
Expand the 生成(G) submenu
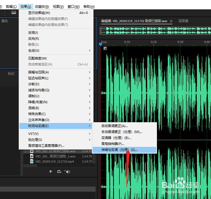pyautogui.click(x=56, y=51)
